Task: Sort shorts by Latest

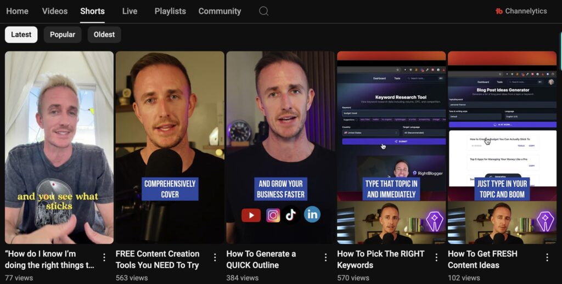Action: 21,35
